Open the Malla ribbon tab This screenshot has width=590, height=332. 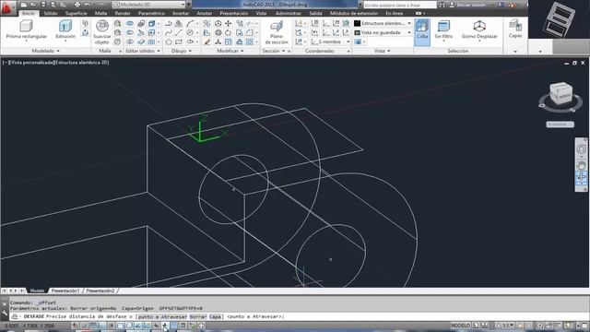tap(100, 13)
